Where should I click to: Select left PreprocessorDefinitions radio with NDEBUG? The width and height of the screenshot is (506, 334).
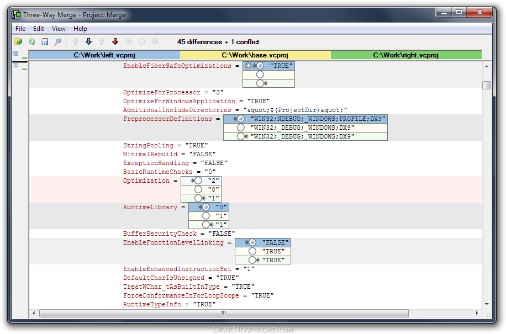click(x=241, y=119)
